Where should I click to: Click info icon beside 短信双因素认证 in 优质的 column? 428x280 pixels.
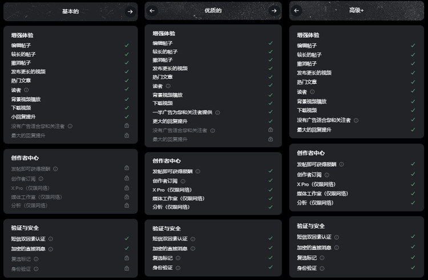[x=192, y=239]
